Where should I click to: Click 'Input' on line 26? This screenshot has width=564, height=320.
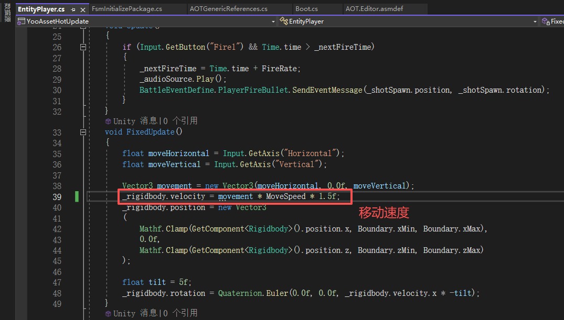(151, 47)
